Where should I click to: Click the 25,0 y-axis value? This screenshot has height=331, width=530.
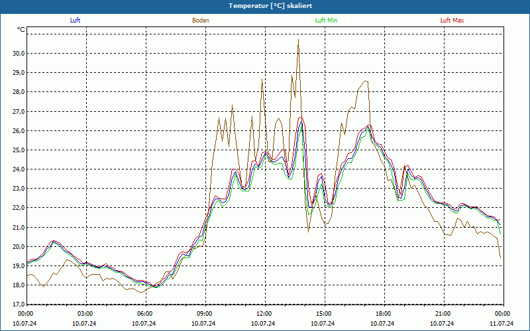pyautogui.click(x=19, y=150)
